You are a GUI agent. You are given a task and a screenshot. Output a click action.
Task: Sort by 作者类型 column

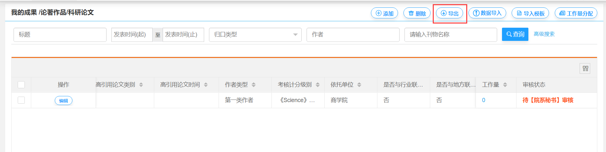click(254, 85)
